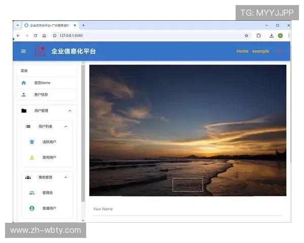Viewport: 304px width, 243px height.
Task: Click the list icon beside 用户列表
Action: tap(28, 127)
